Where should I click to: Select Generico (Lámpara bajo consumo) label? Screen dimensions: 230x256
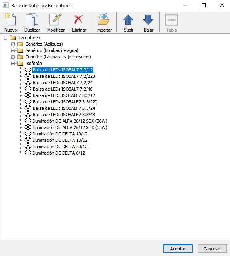58,57
